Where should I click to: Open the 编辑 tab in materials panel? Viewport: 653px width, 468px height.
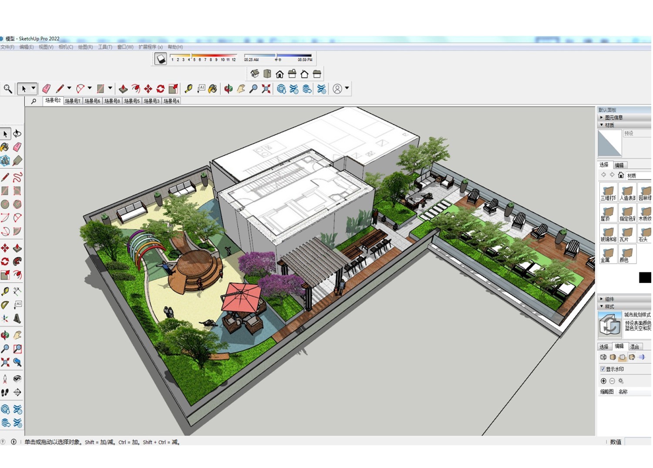(619, 165)
